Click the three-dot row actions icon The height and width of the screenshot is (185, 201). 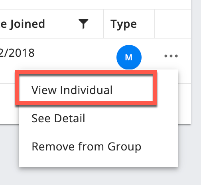coord(171,56)
